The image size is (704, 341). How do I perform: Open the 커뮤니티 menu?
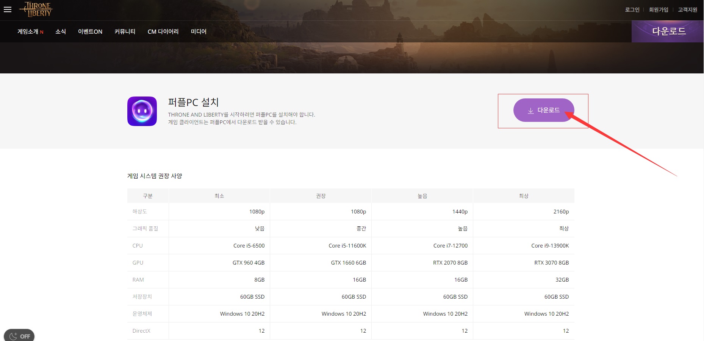click(x=125, y=31)
